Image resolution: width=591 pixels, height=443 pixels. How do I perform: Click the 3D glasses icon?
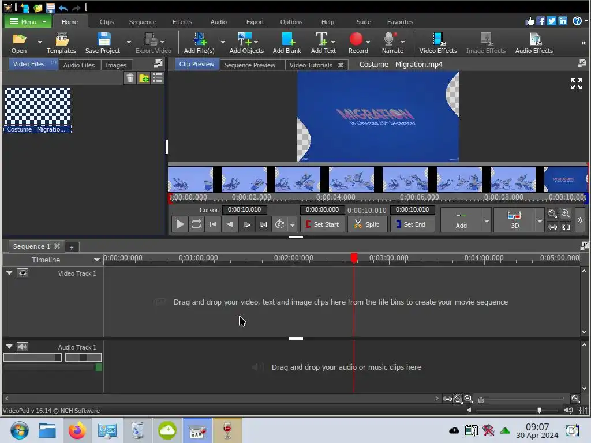pyautogui.click(x=514, y=215)
